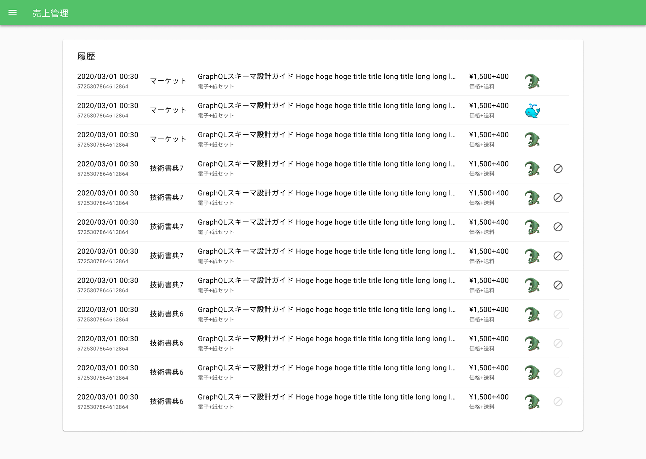The height and width of the screenshot is (459, 646).
Task: Click greyed cancel icon on first 技術書典6 row
Action: pos(558,314)
